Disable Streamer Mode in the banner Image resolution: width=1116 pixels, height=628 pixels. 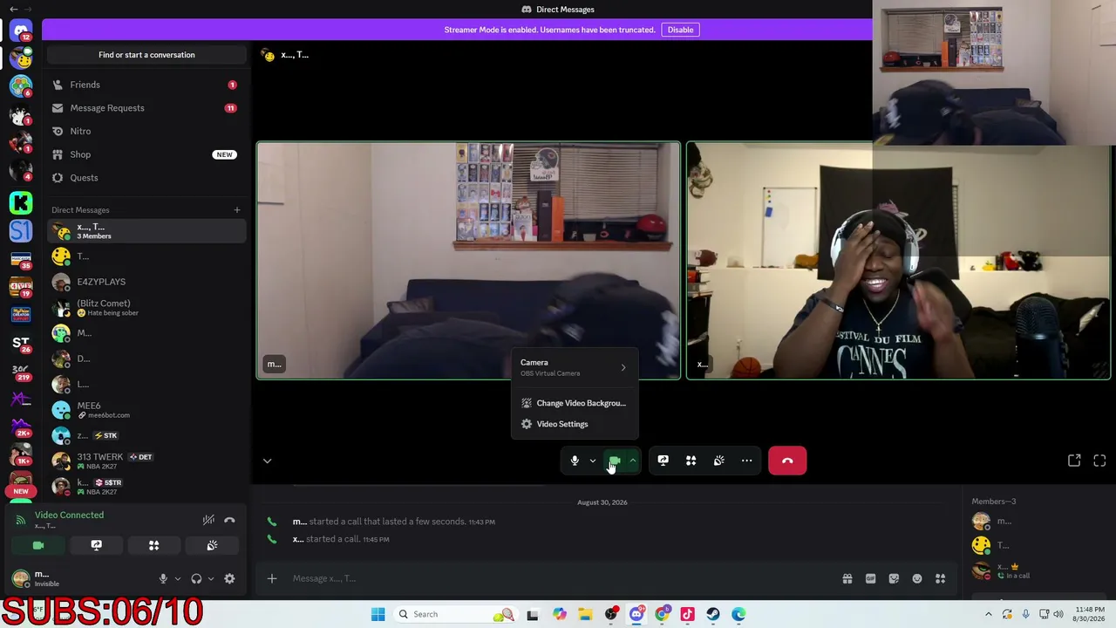(x=680, y=30)
